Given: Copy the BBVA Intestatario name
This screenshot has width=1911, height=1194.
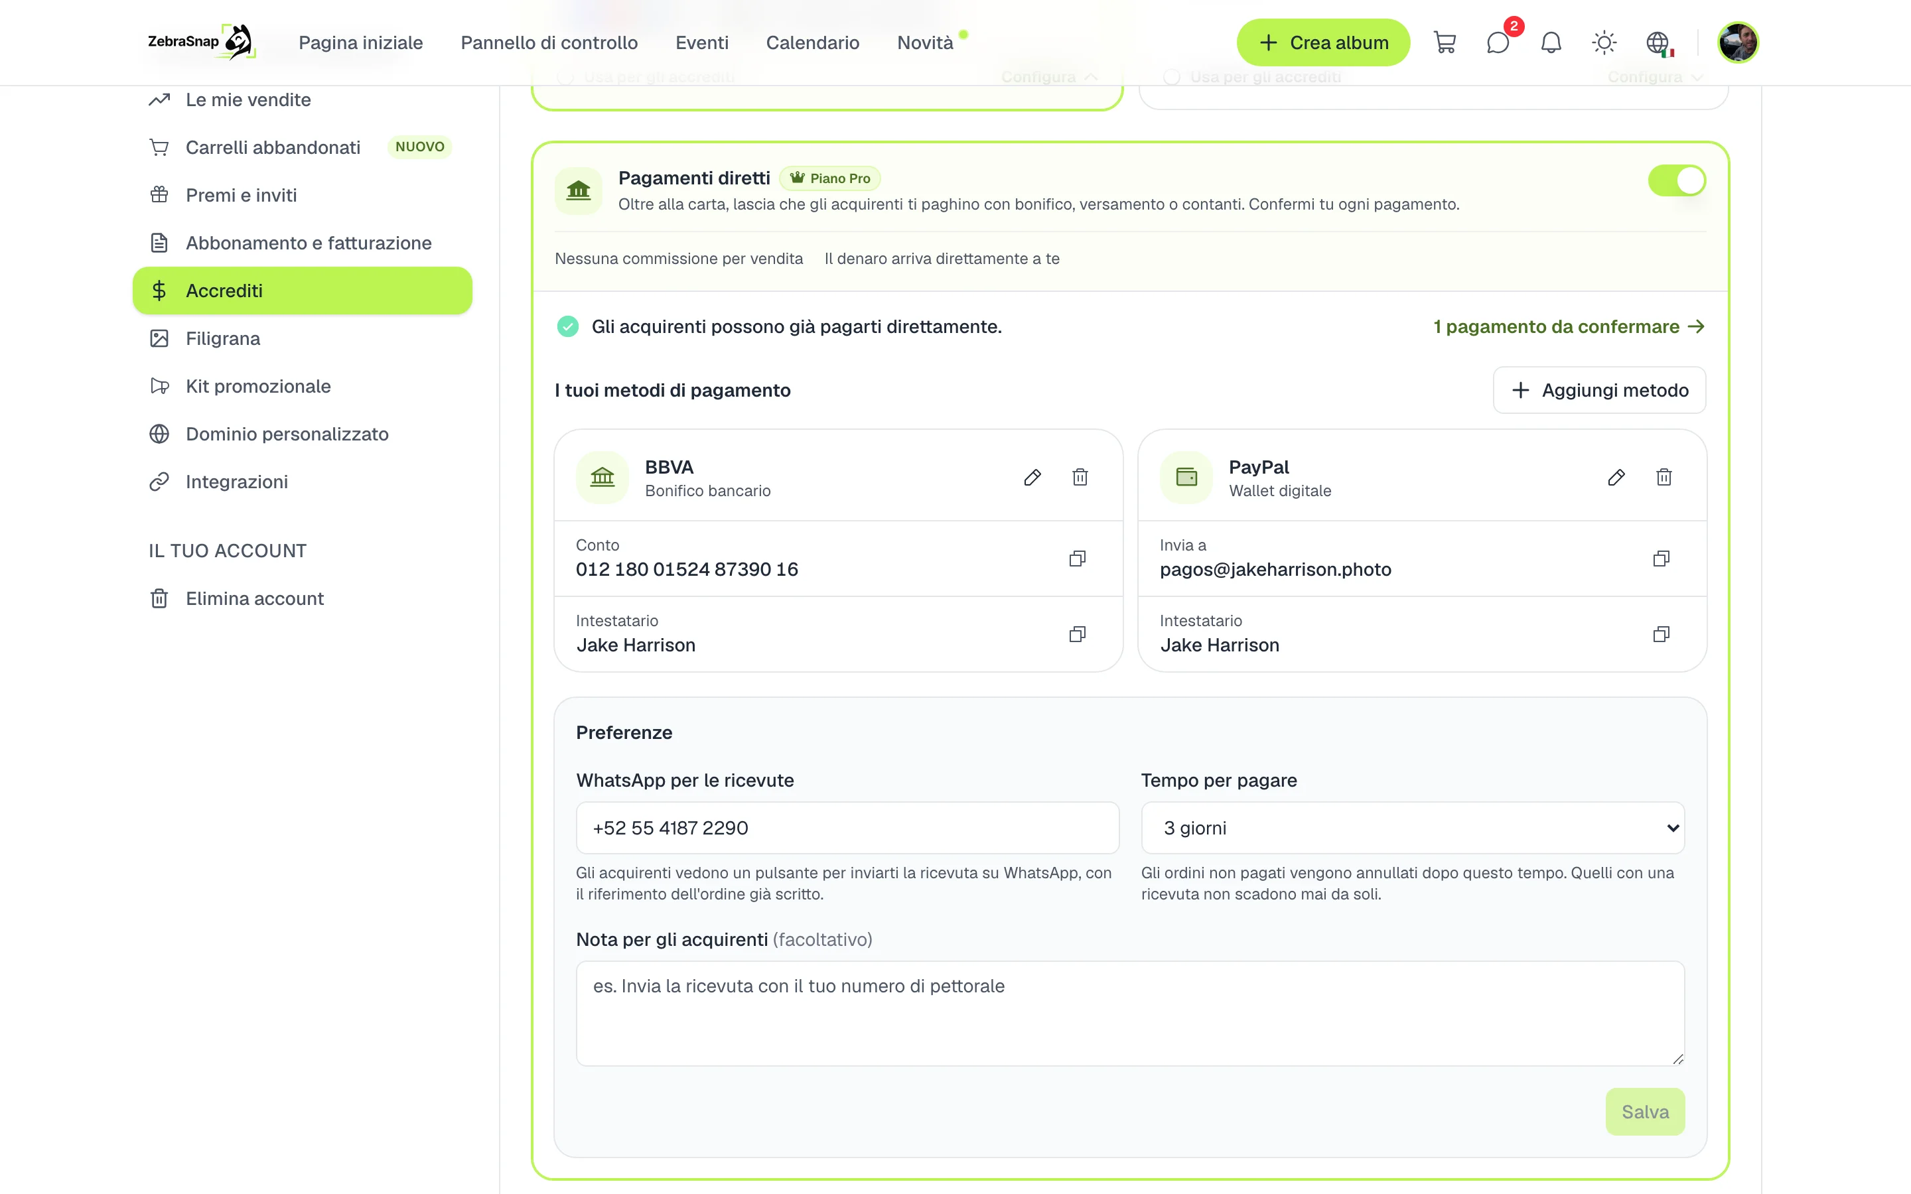Looking at the screenshot, I should (1077, 634).
